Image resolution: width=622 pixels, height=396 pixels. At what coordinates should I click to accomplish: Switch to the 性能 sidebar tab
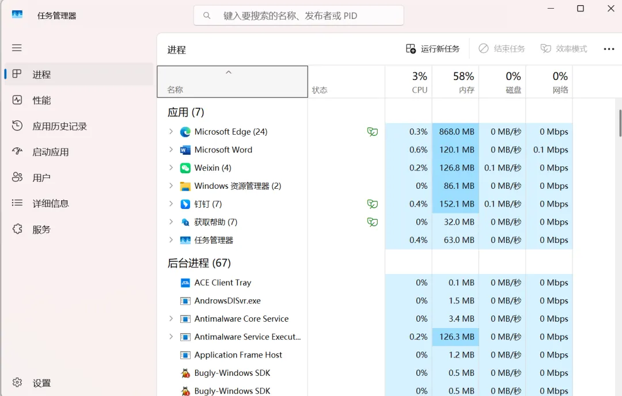79,100
